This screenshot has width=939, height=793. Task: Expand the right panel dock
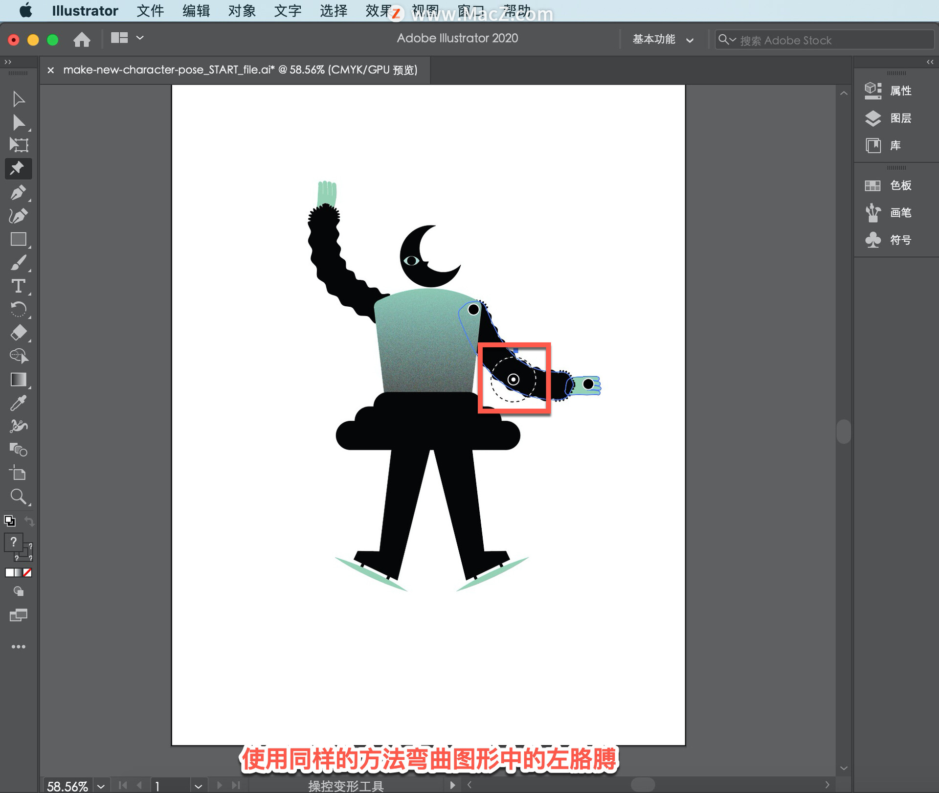coord(930,62)
